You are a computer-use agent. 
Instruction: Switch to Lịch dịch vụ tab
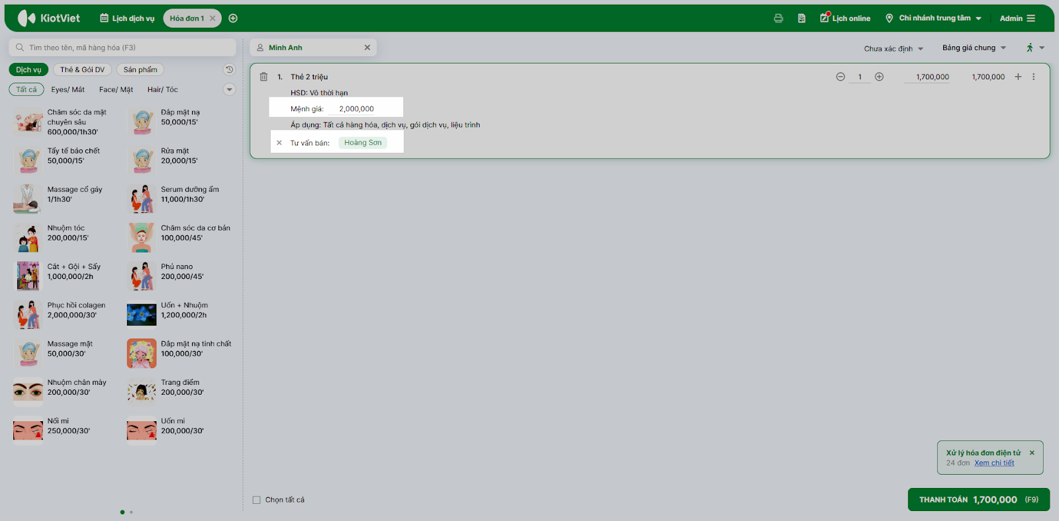tap(127, 19)
